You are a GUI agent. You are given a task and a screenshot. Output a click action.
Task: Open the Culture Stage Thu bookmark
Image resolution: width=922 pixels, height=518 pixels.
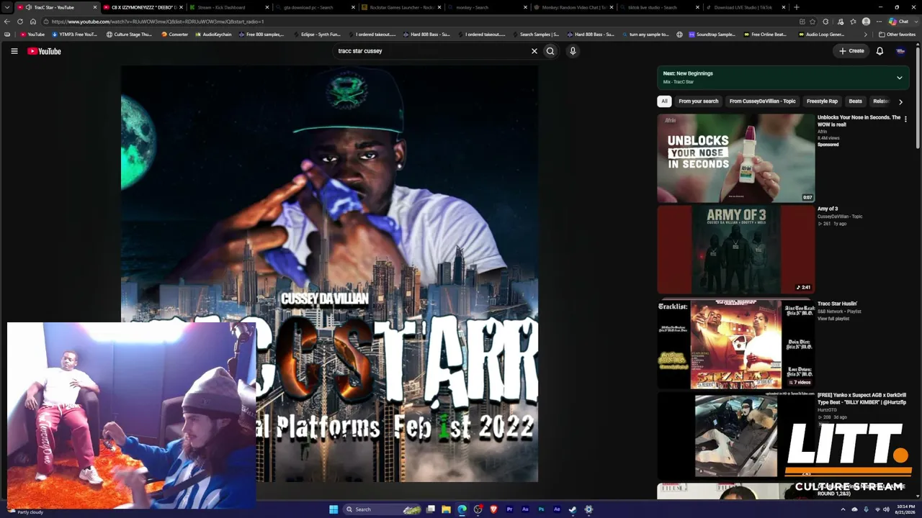click(129, 35)
